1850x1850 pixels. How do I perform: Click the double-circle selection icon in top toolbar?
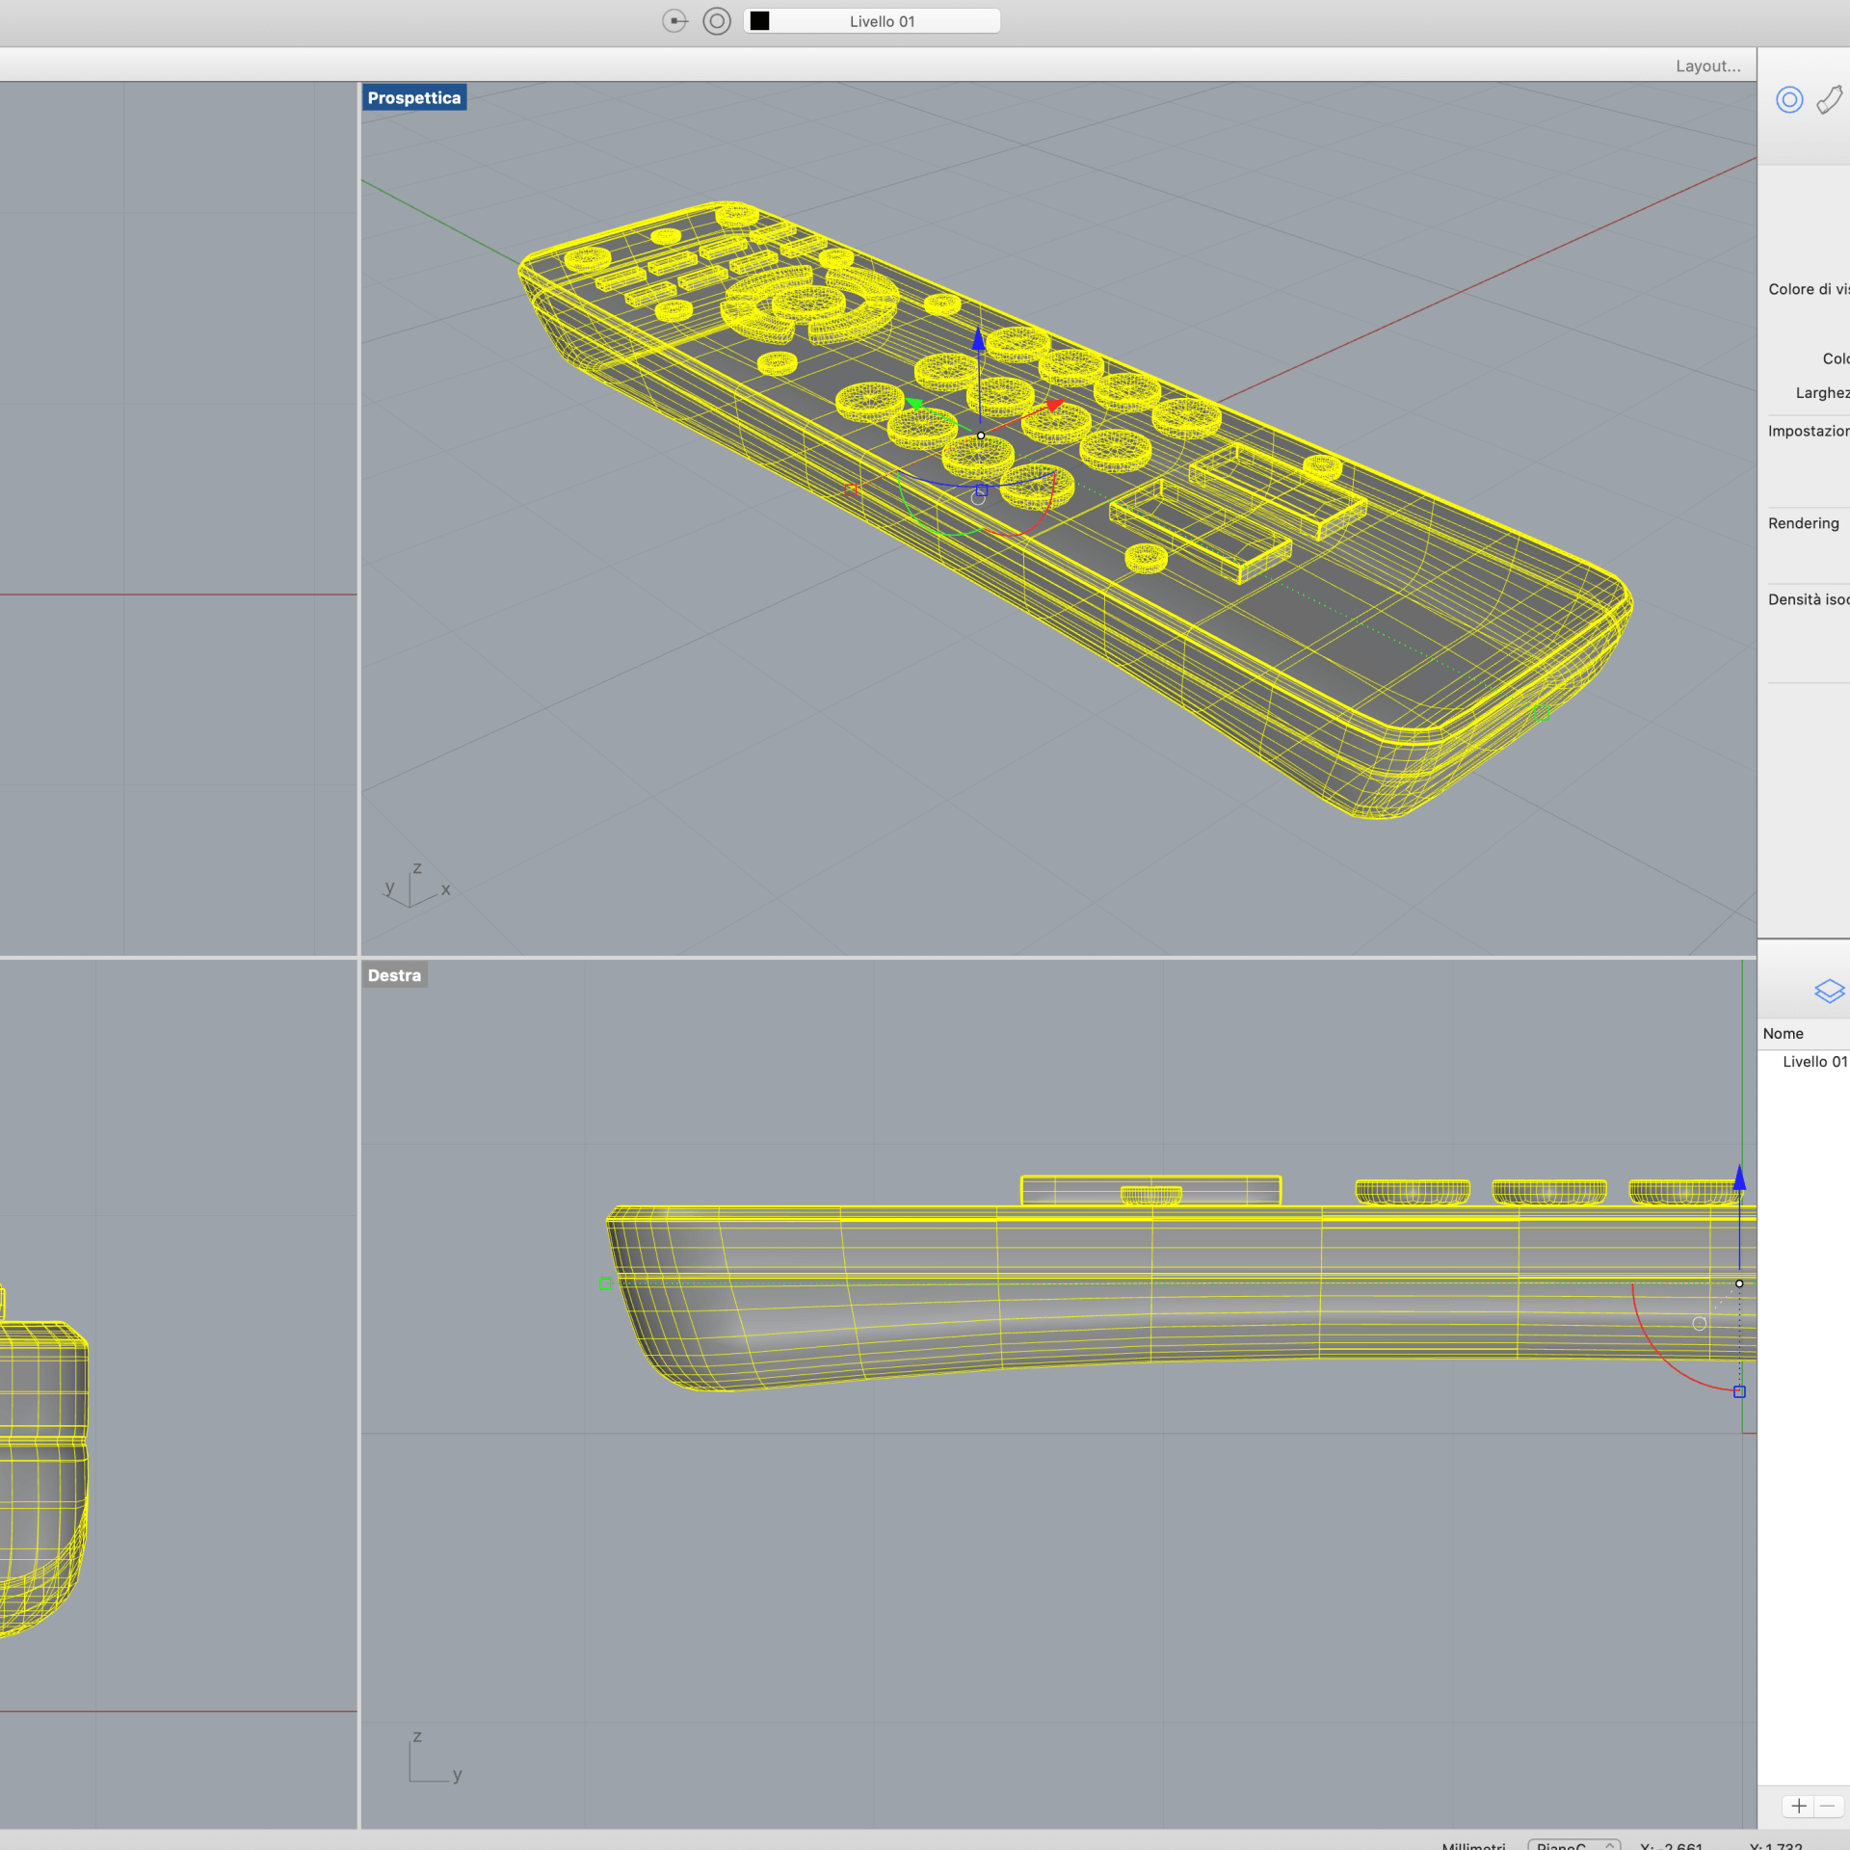pos(717,21)
